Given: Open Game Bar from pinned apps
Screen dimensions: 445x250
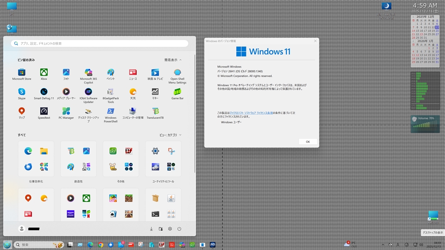Looking at the screenshot, I should 177,92.
